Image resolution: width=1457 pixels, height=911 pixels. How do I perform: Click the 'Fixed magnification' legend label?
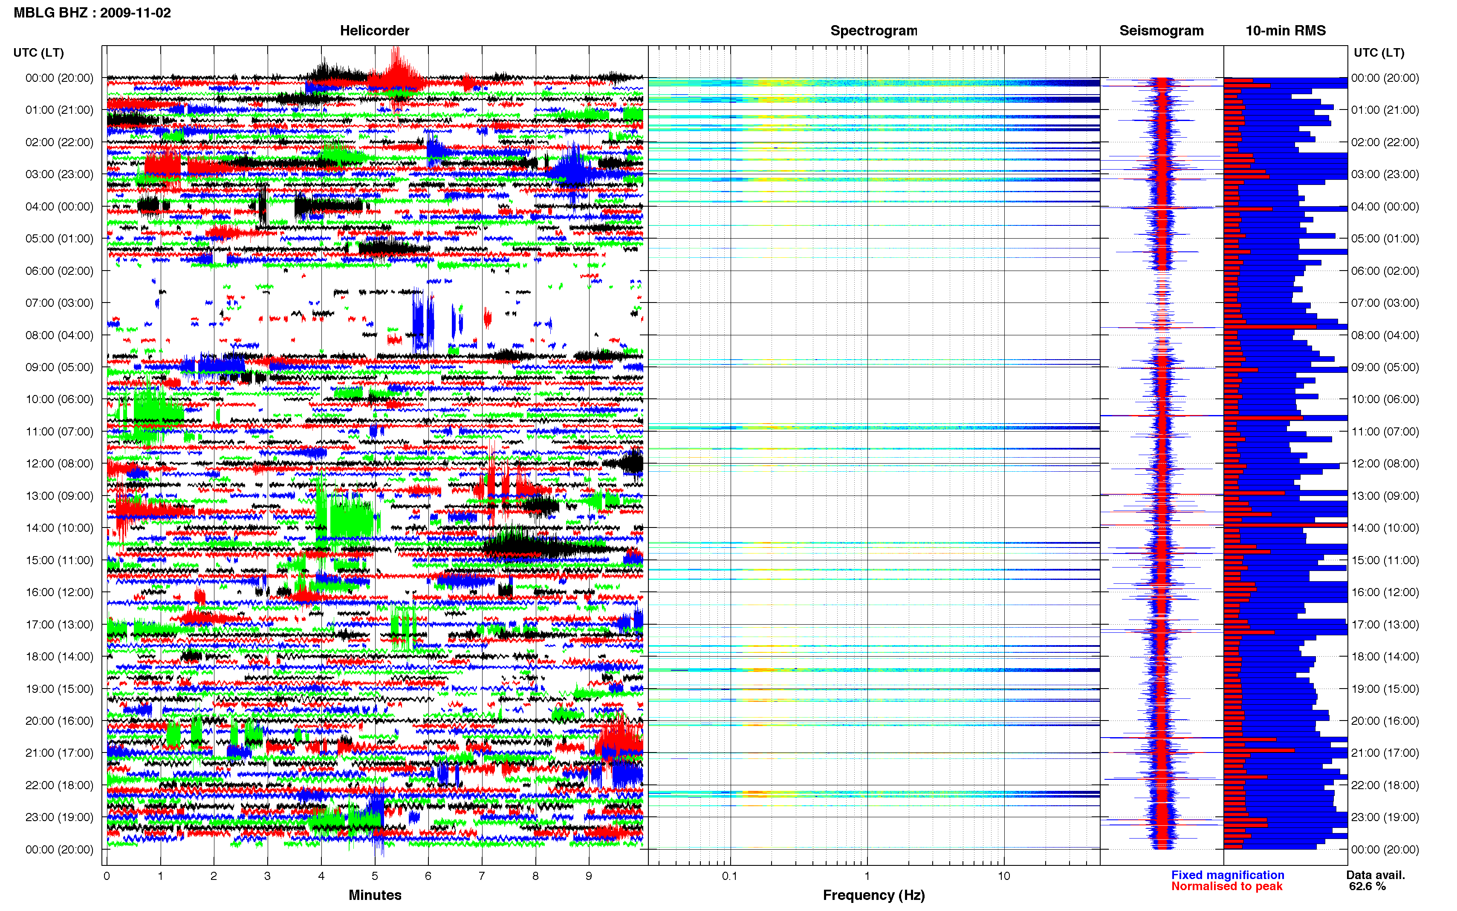(x=1227, y=875)
